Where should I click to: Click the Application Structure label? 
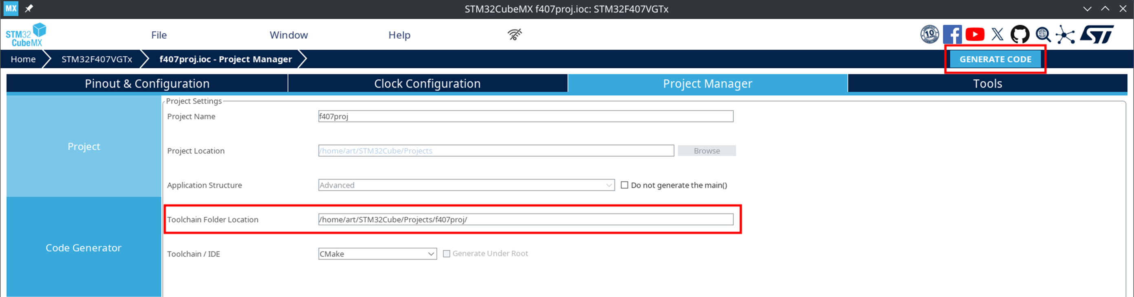pyautogui.click(x=204, y=185)
